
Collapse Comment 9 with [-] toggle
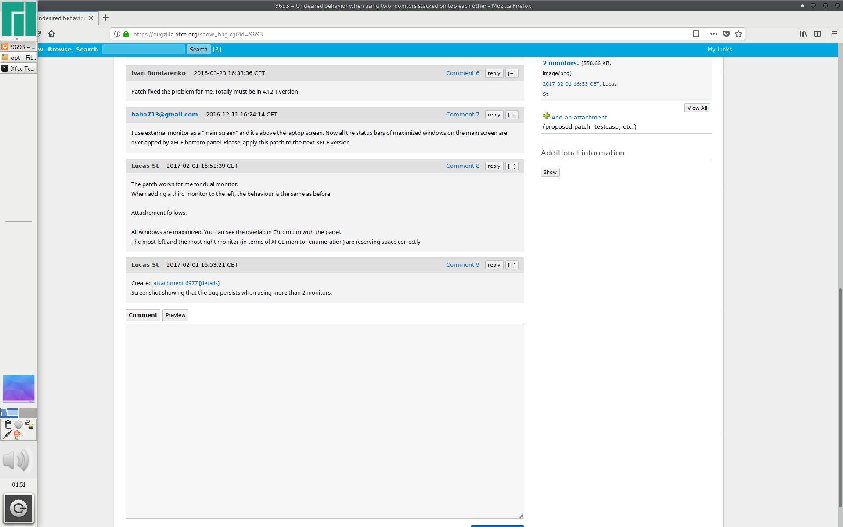tap(512, 265)
